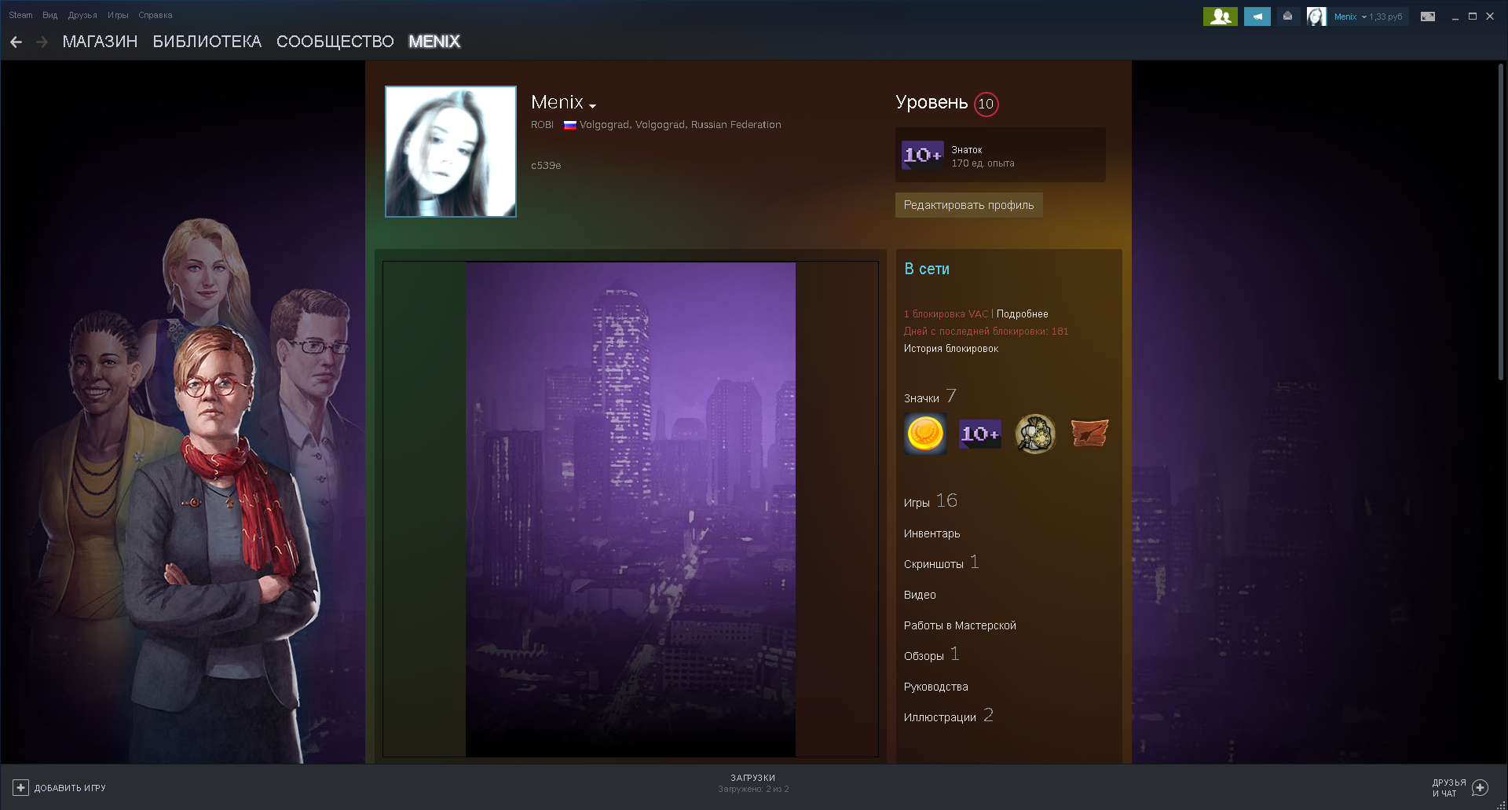Screen dimensions: 1508x810
Task: Open the announcements megaphone icon
Action: pyautogui.click(x=1257, y=16)
